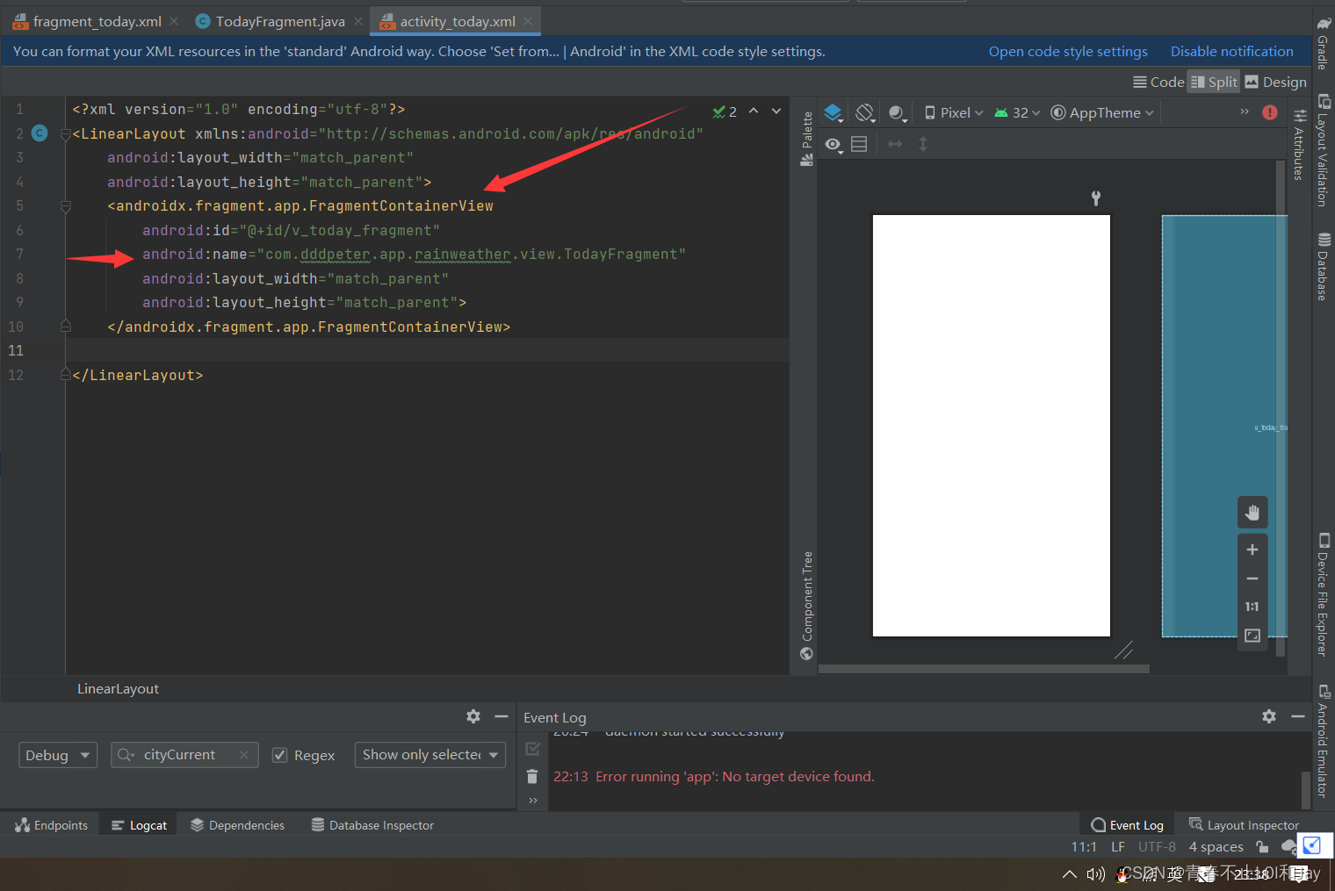Clear the cityCurrent search text

tap(244, 755)
